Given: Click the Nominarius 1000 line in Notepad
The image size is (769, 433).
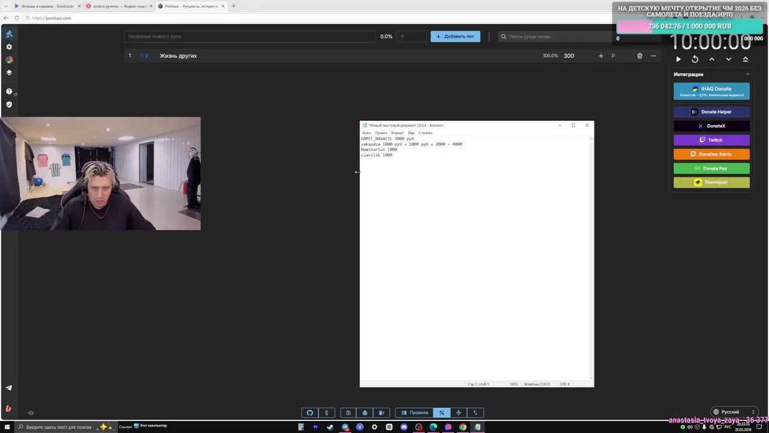Looking at the screenshot, I should point(379,150).
